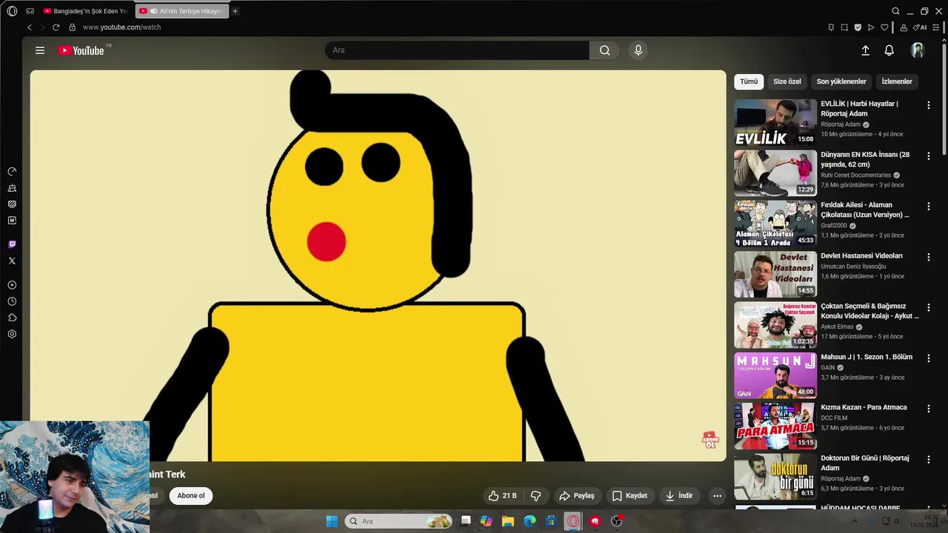Select the Size özel filter chip
The height and width of the screenshot is (533, 948).
[x=787, y=81]
